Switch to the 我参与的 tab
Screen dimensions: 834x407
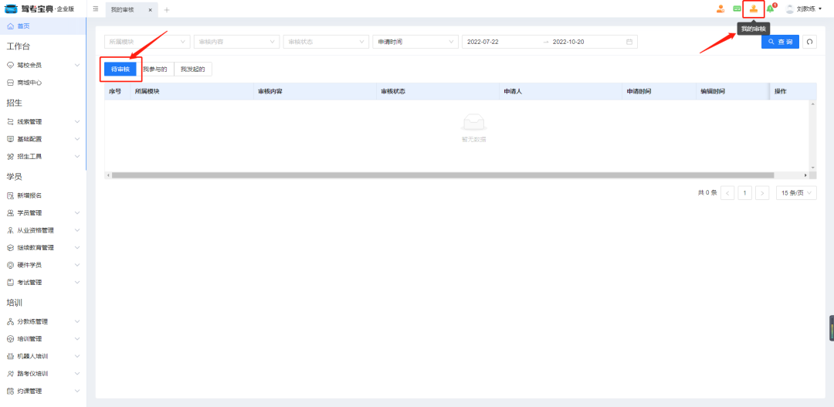[x=155, y=70]
